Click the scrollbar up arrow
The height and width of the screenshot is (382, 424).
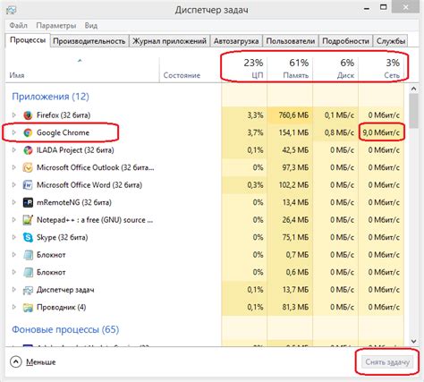coord(413,89)
